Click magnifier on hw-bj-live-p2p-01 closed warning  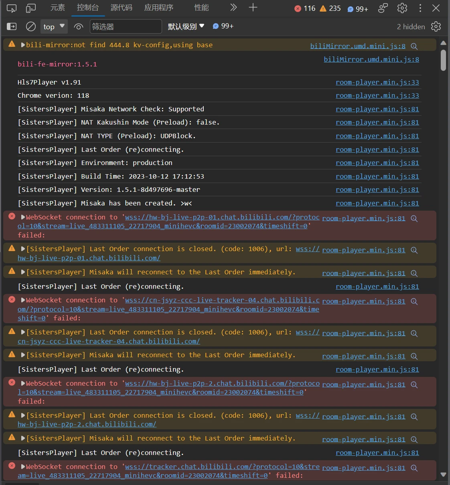point(414,250)
